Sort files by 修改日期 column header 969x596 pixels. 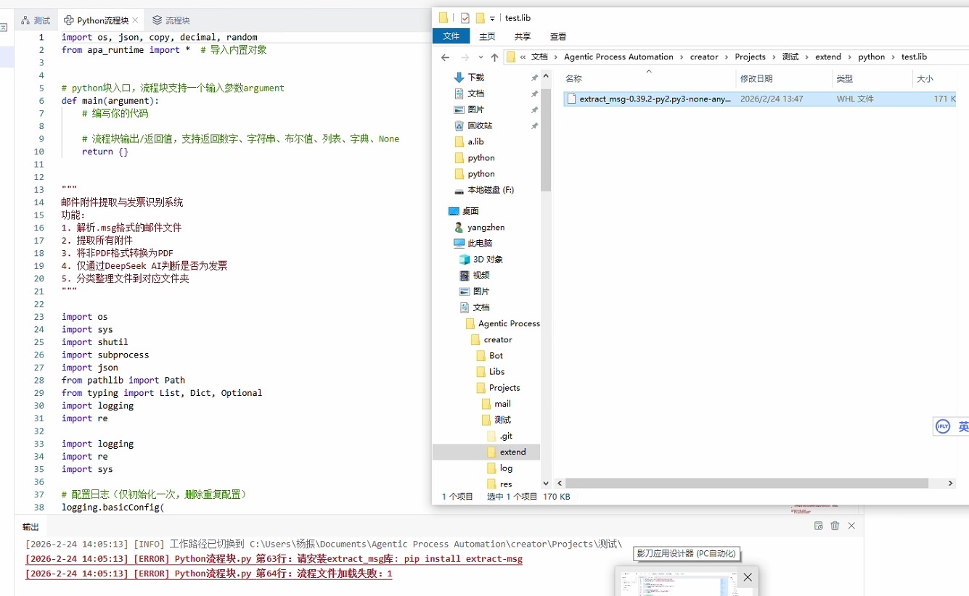click(x=756, y=78)
